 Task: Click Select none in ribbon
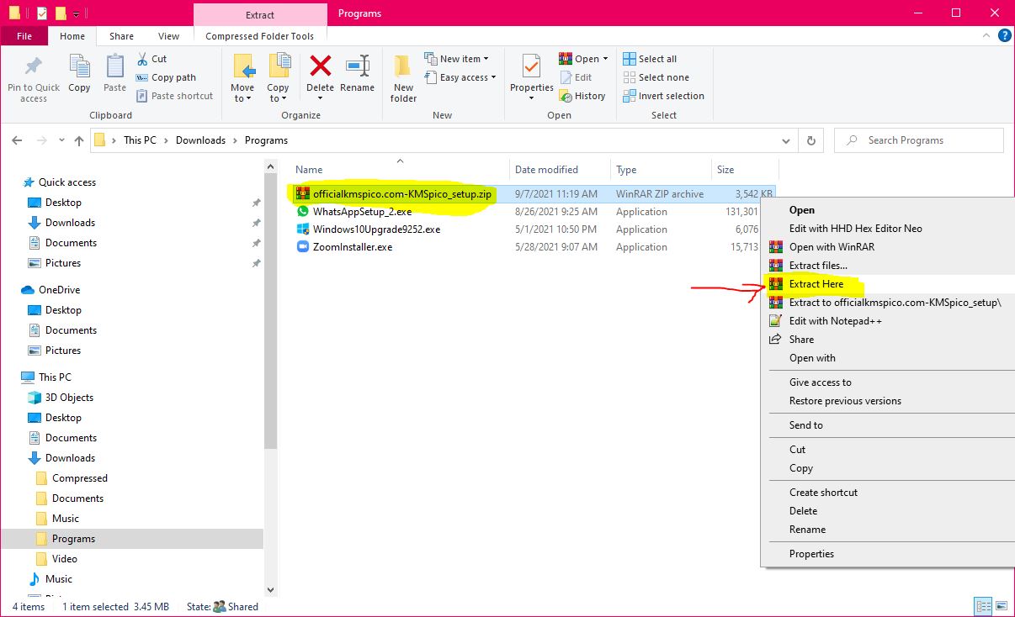tap(656, 77)
